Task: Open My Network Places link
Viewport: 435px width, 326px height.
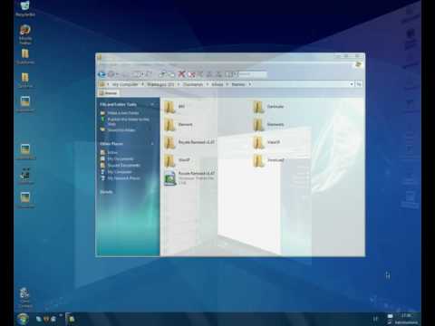Action: click(121, 178)
